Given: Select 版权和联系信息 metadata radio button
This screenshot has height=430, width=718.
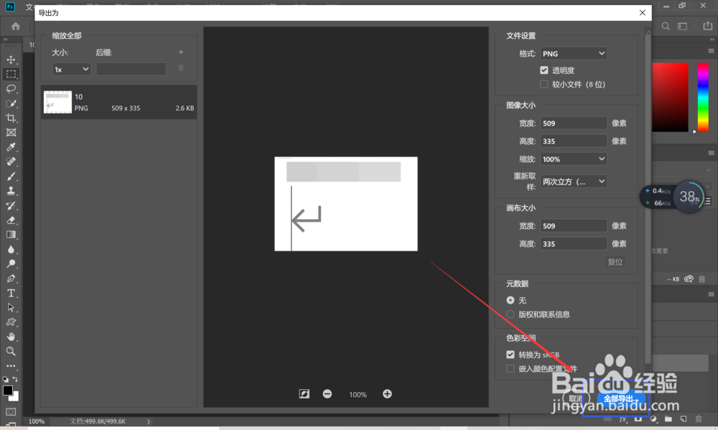Looking at the screenshot, I should pos(510,314).
